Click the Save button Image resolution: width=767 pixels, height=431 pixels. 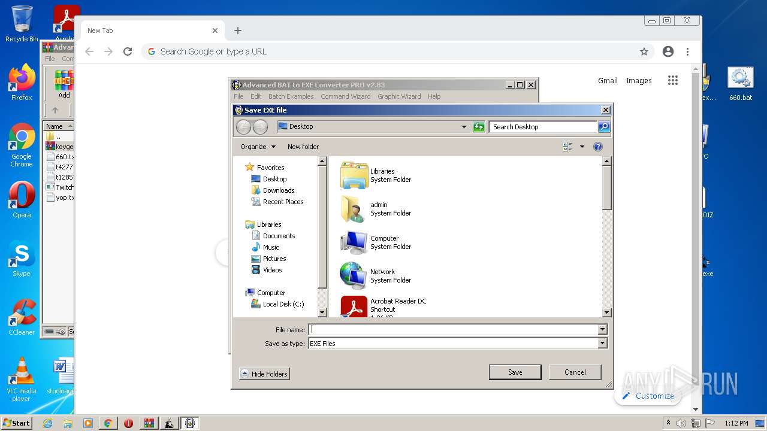(x=515, y=372)
